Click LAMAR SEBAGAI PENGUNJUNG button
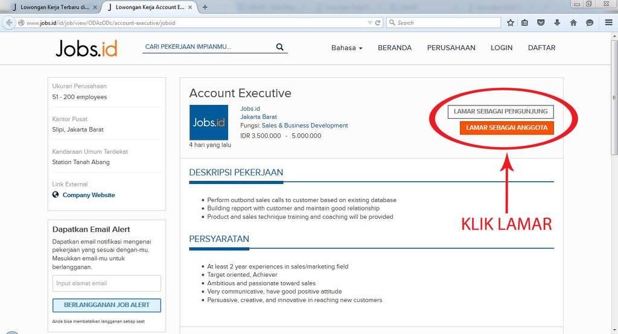Screen dimensions: 618x334 pos(500,112)
